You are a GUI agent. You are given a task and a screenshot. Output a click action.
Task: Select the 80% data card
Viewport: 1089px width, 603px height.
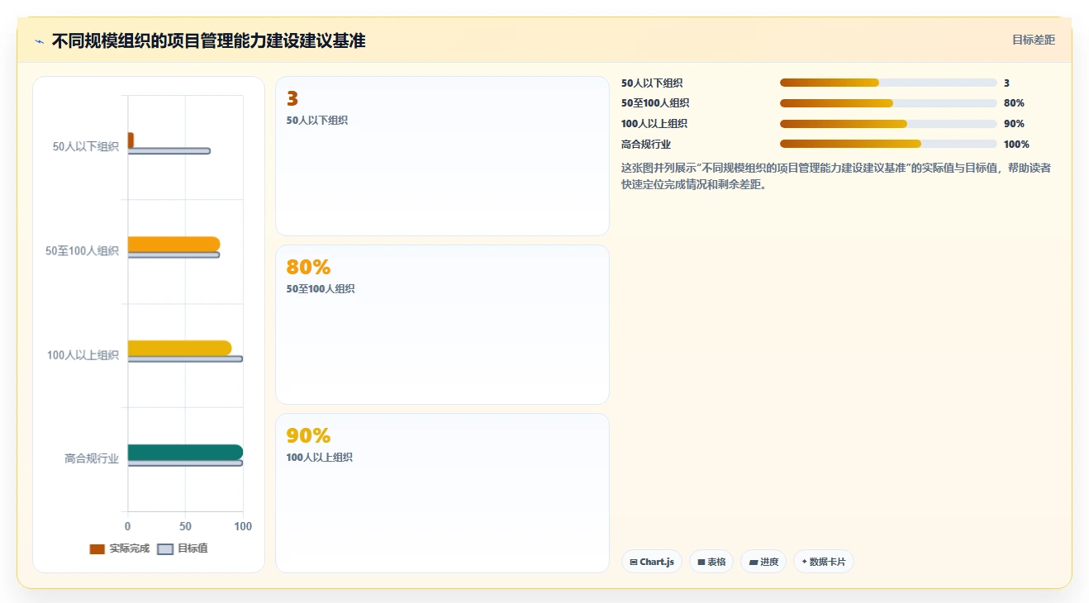pyautogui.click(x=442, y=325)
